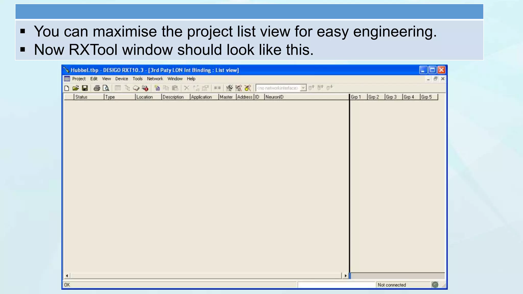This screenshot has height=294, width=523.
Task: Open the no networkinterface dropdown
Action: pos(303,88)
